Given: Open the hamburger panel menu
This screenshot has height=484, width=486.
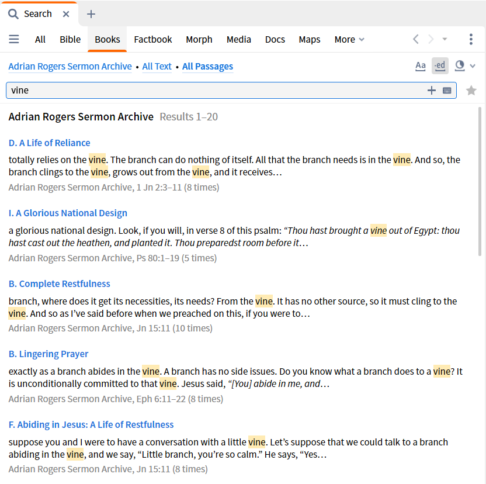Looking at the screenshot, I should [x=14, y=39].
